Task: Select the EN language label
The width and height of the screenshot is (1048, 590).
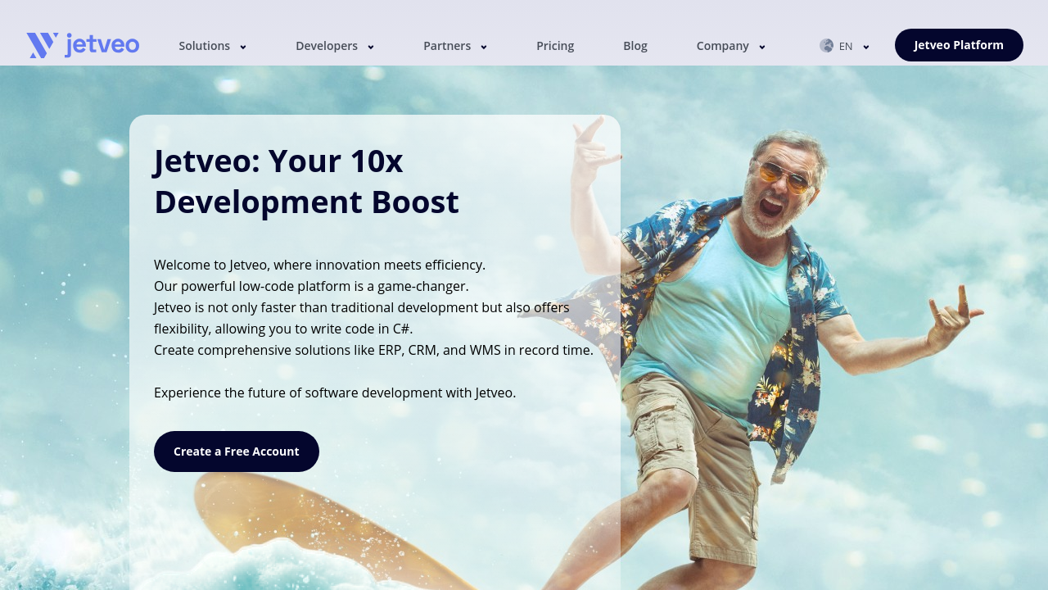Action: pyautogui.click(x=846, y=46)
